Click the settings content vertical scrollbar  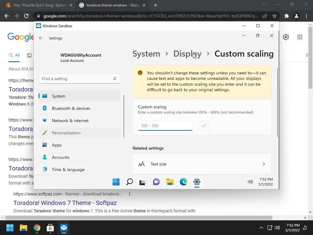tap(278, 103)
